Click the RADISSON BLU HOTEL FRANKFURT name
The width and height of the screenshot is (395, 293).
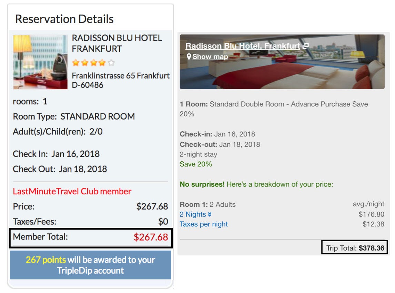point(117,43)
